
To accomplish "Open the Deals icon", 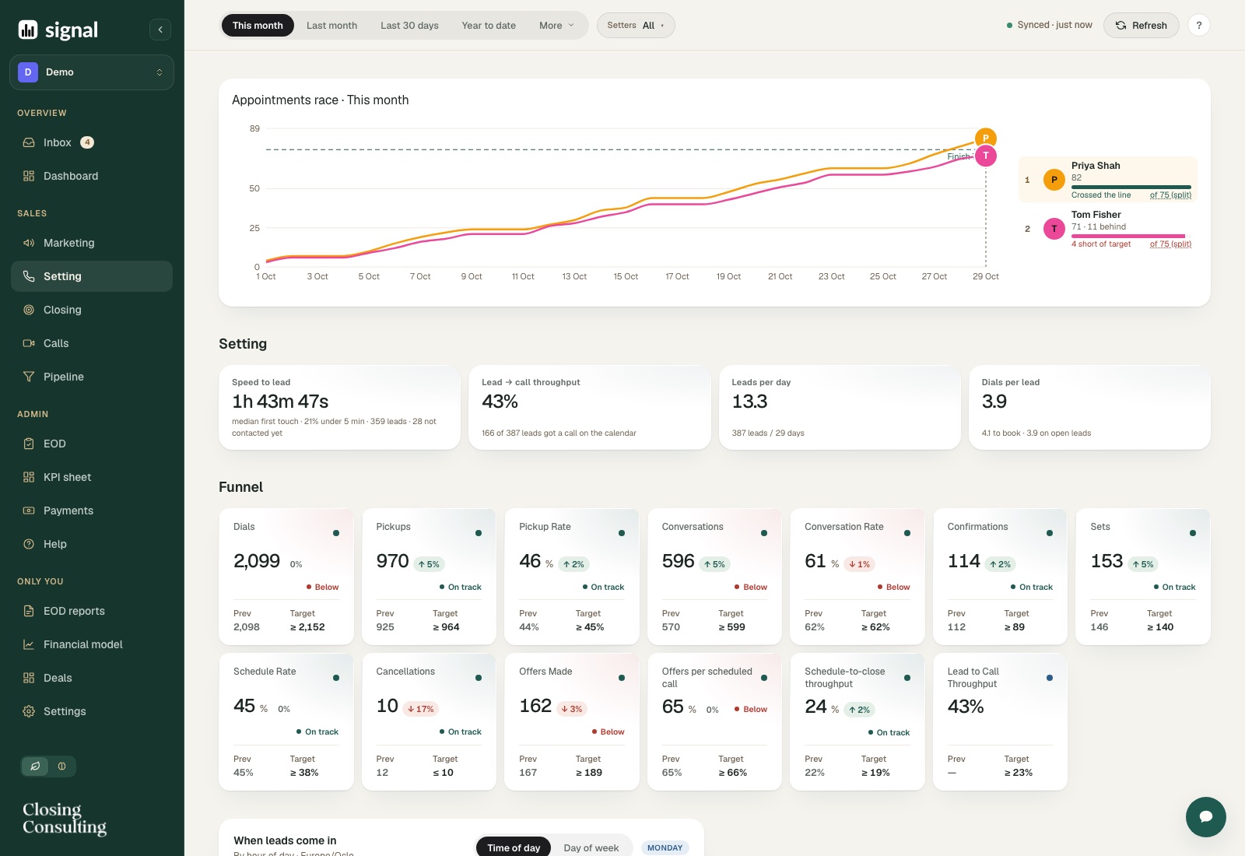I will pyautogui.click(x=29, y=678).
